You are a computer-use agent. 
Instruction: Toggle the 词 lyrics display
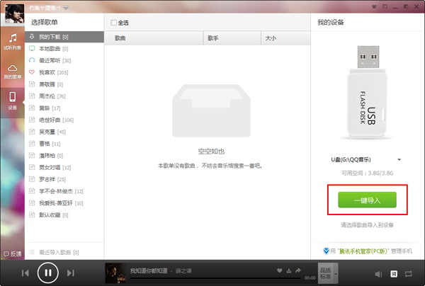[394, 274]
